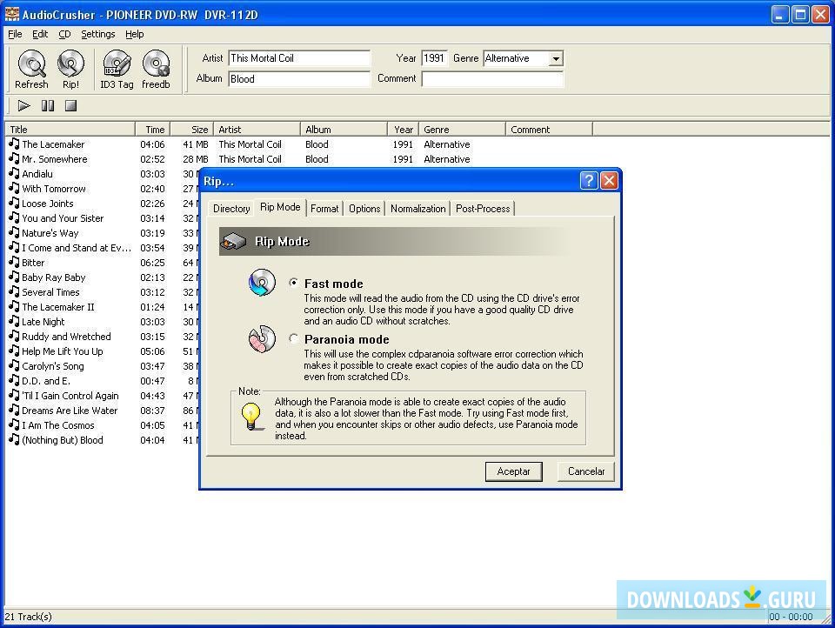The height and width of the screenshot is (628, 835).
Task: Click the note icon beside Nature's Way
Action: pos(15,232)
